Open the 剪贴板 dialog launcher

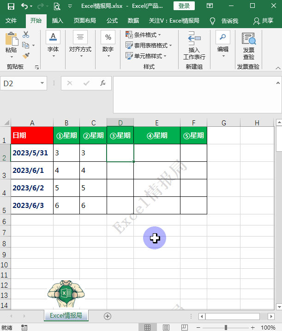(37, 67)
